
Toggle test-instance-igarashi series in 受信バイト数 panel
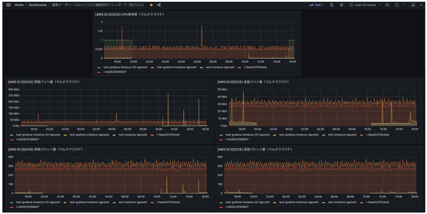(133, 135)
